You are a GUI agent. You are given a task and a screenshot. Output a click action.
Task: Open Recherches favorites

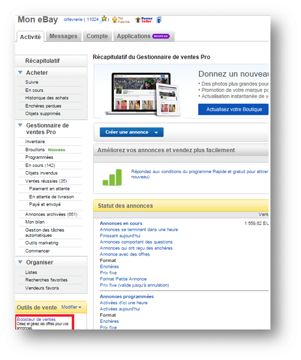[46, 280]
